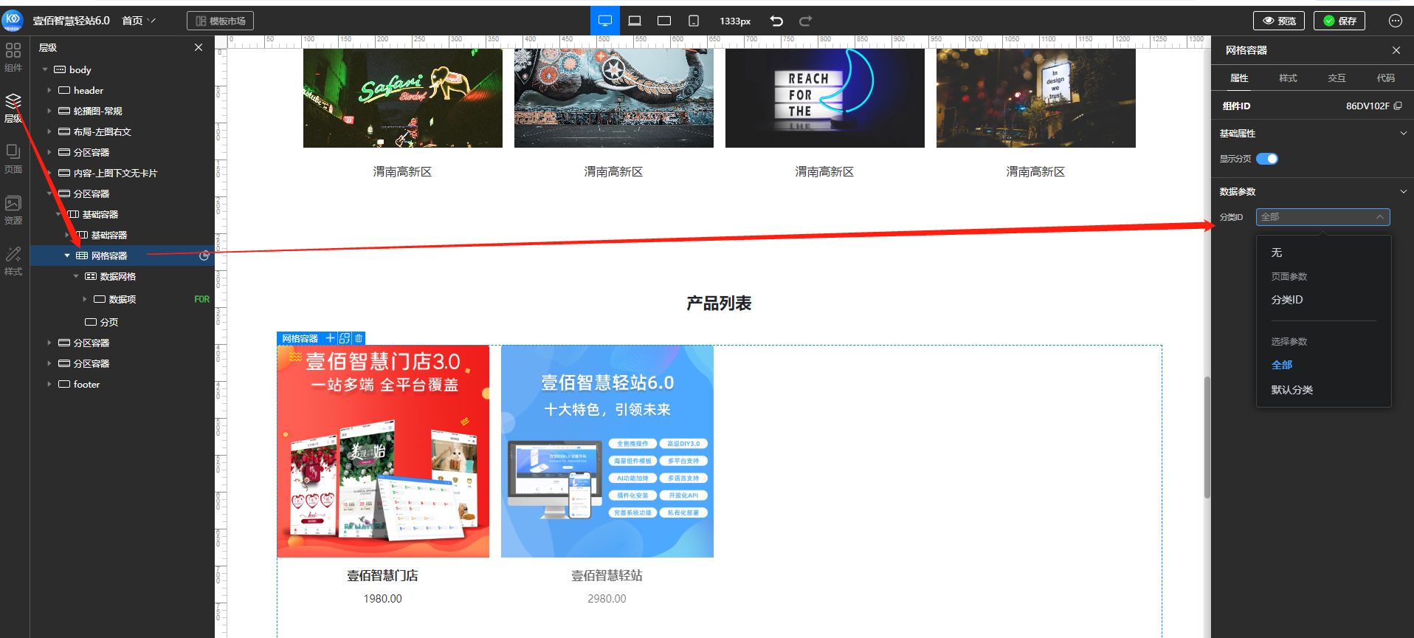Image resolution: width=1414 pixels, height=638 pixels.
Task: Open the 模板市场 template market
Action: [x=220, y=21]
